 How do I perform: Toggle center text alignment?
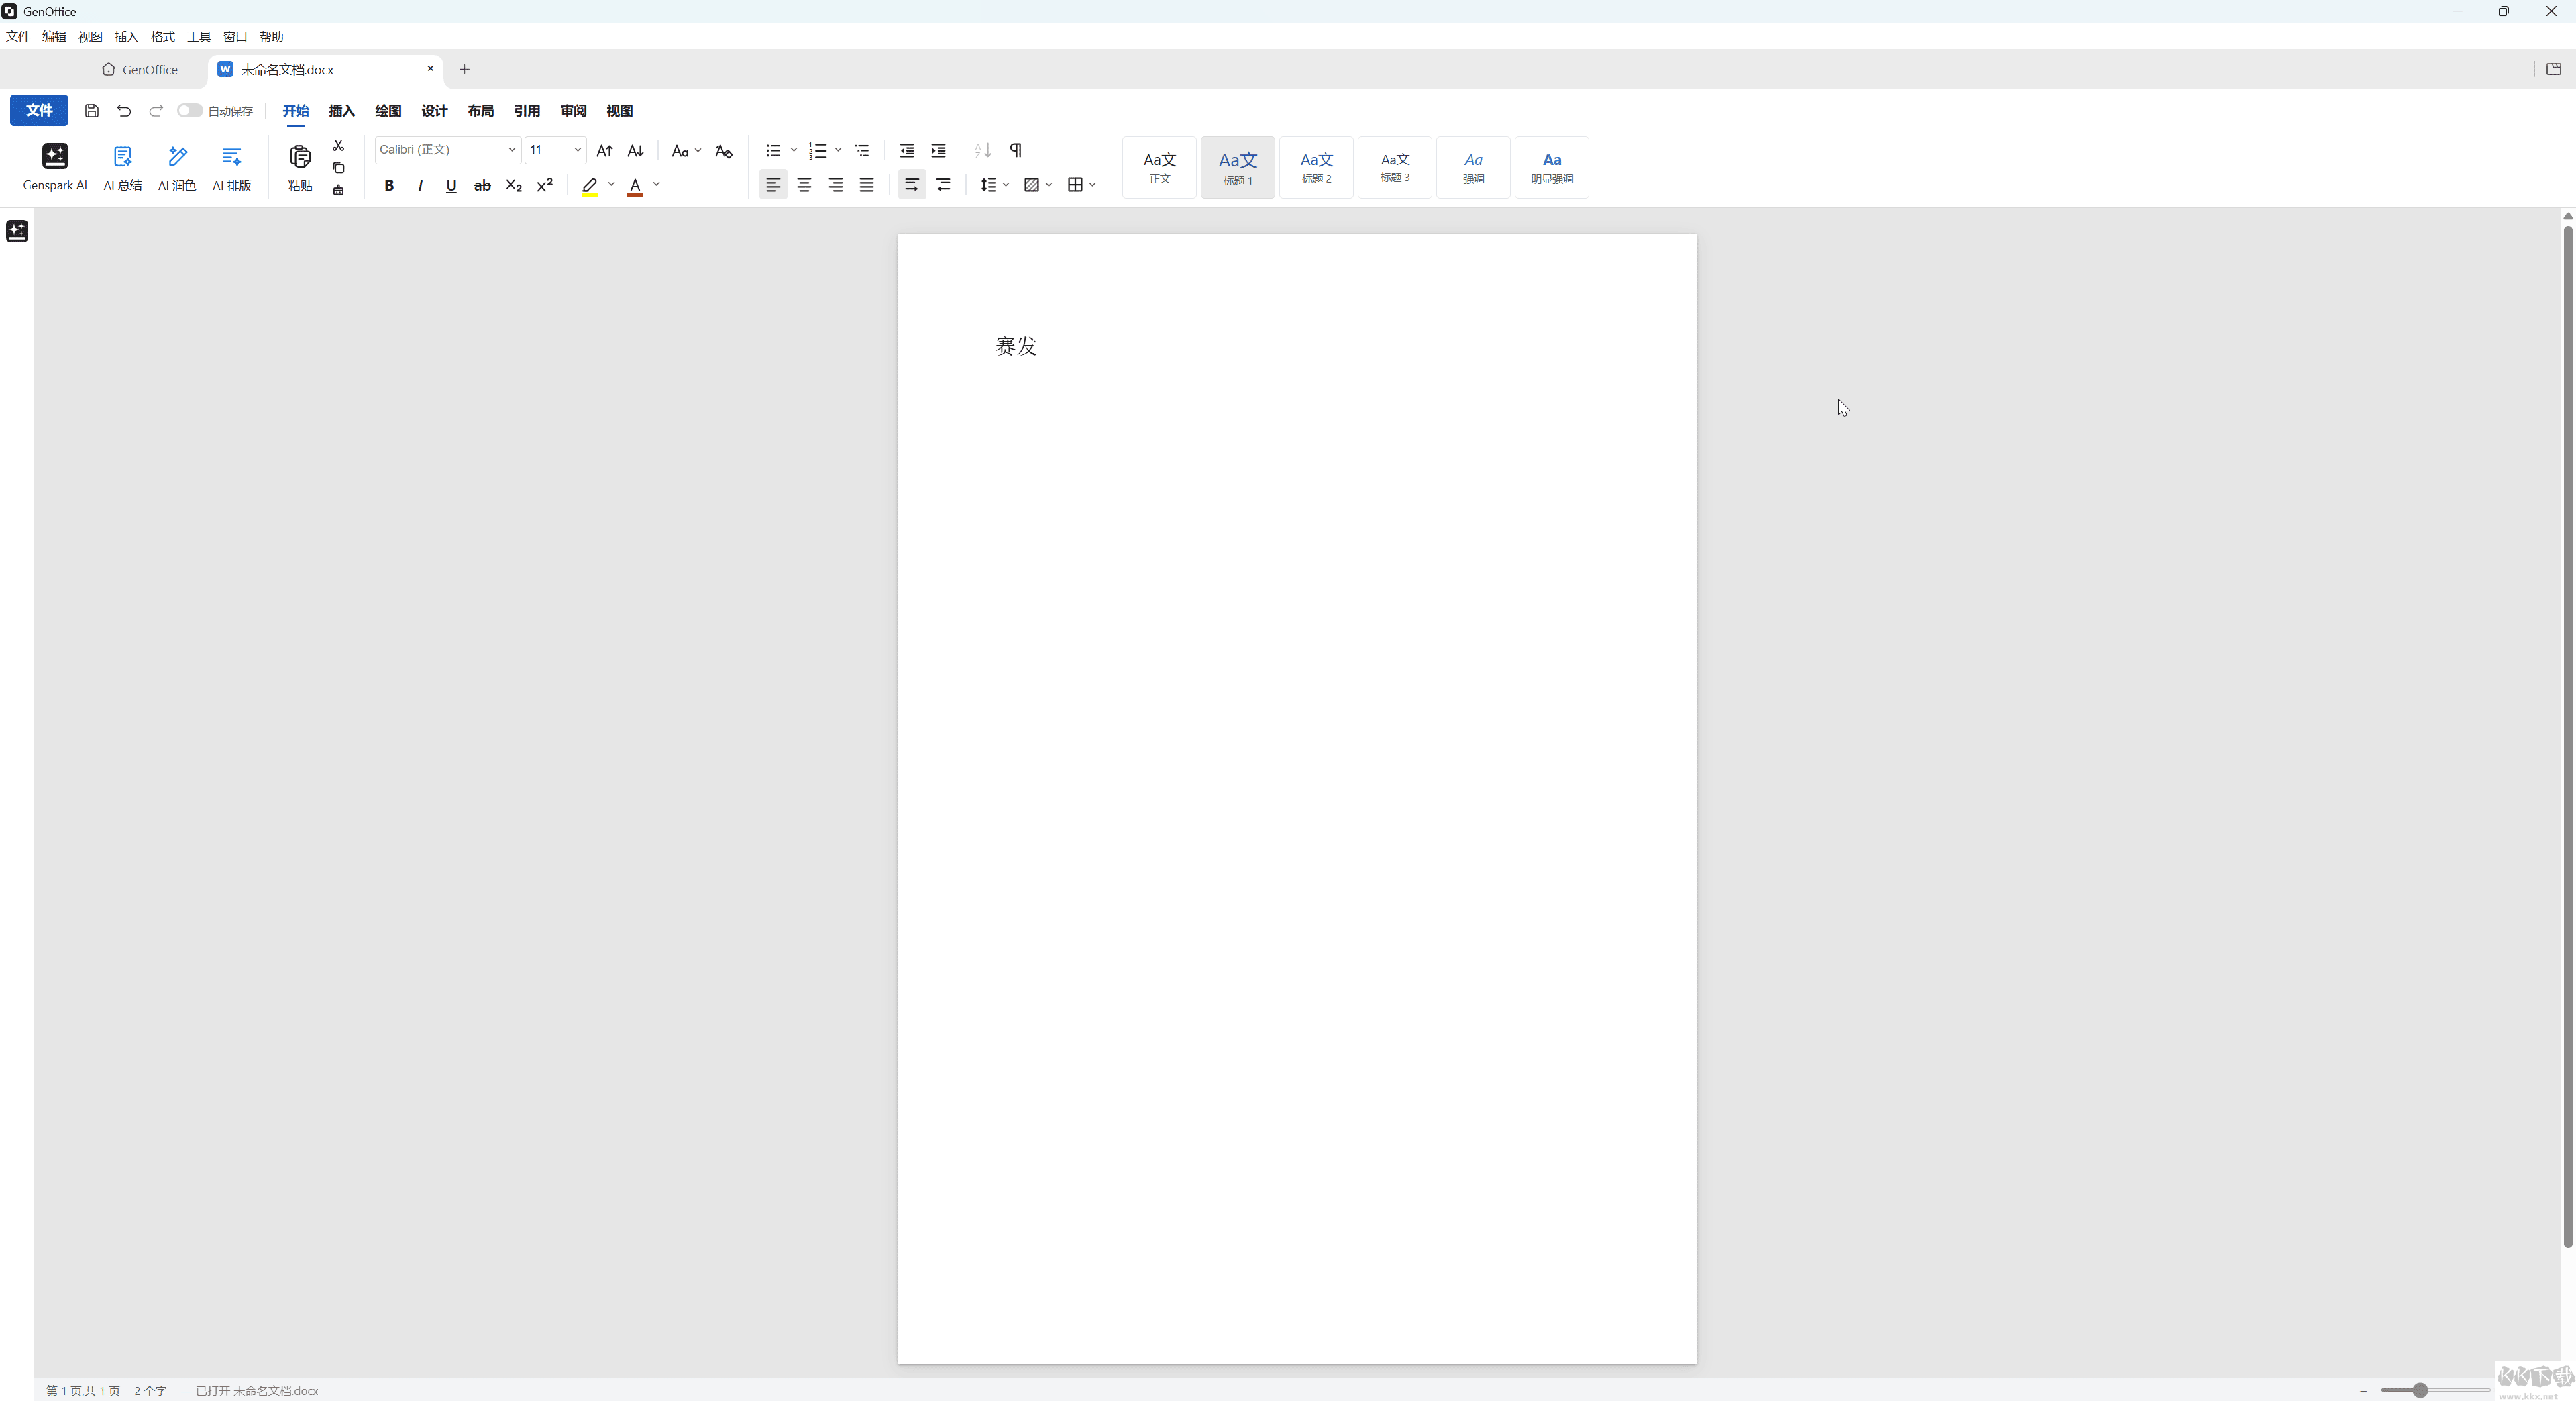[804, 185]
